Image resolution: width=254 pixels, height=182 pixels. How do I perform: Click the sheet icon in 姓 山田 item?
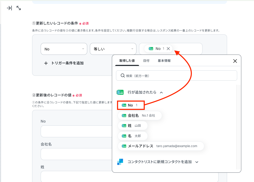(124, 126)
